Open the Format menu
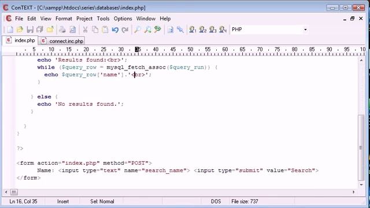Screen dimensions: 370x208 click(x=64, y=18)
